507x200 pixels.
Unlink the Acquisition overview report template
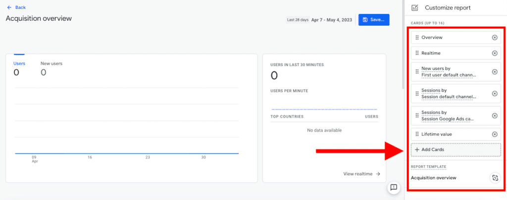(495, 178)
